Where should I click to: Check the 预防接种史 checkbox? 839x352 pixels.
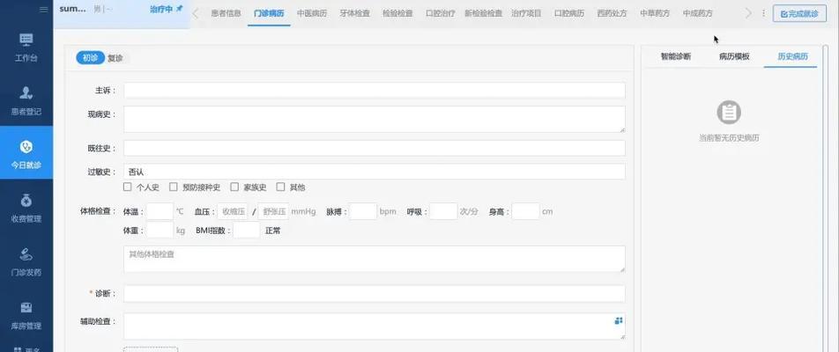pyautogui.click(x=174, y=187)
